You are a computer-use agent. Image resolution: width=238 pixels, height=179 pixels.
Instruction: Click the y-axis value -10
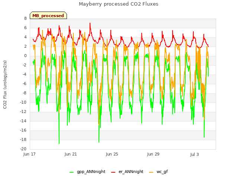click(x=23, y=102)
